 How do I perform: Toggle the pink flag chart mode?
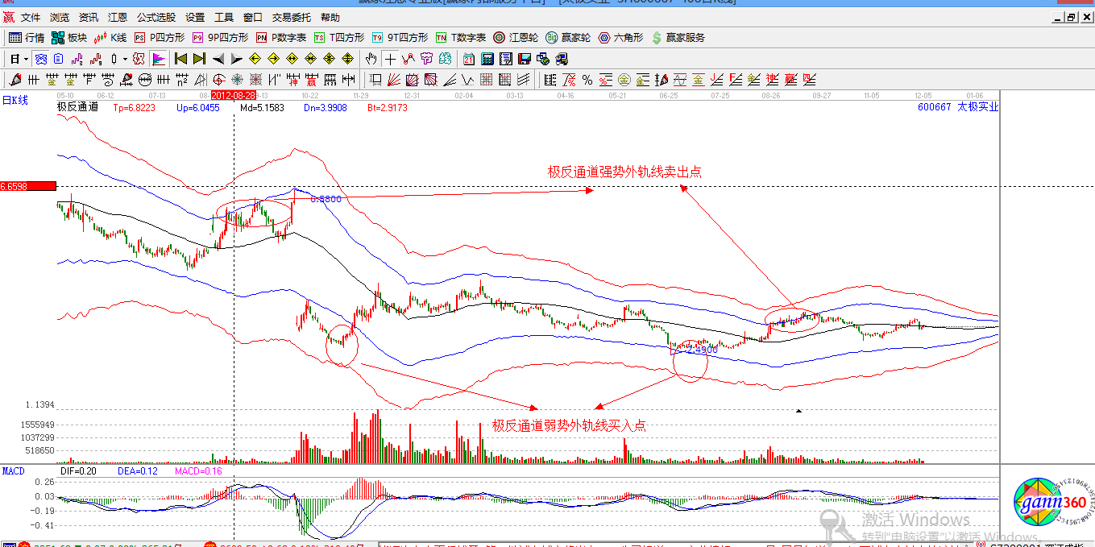point(158,59)
